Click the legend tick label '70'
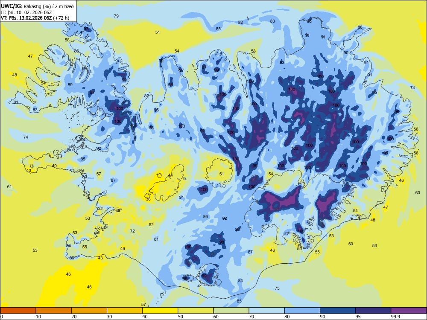The width and height of the screenshot is (427, 320). [252, 317]
